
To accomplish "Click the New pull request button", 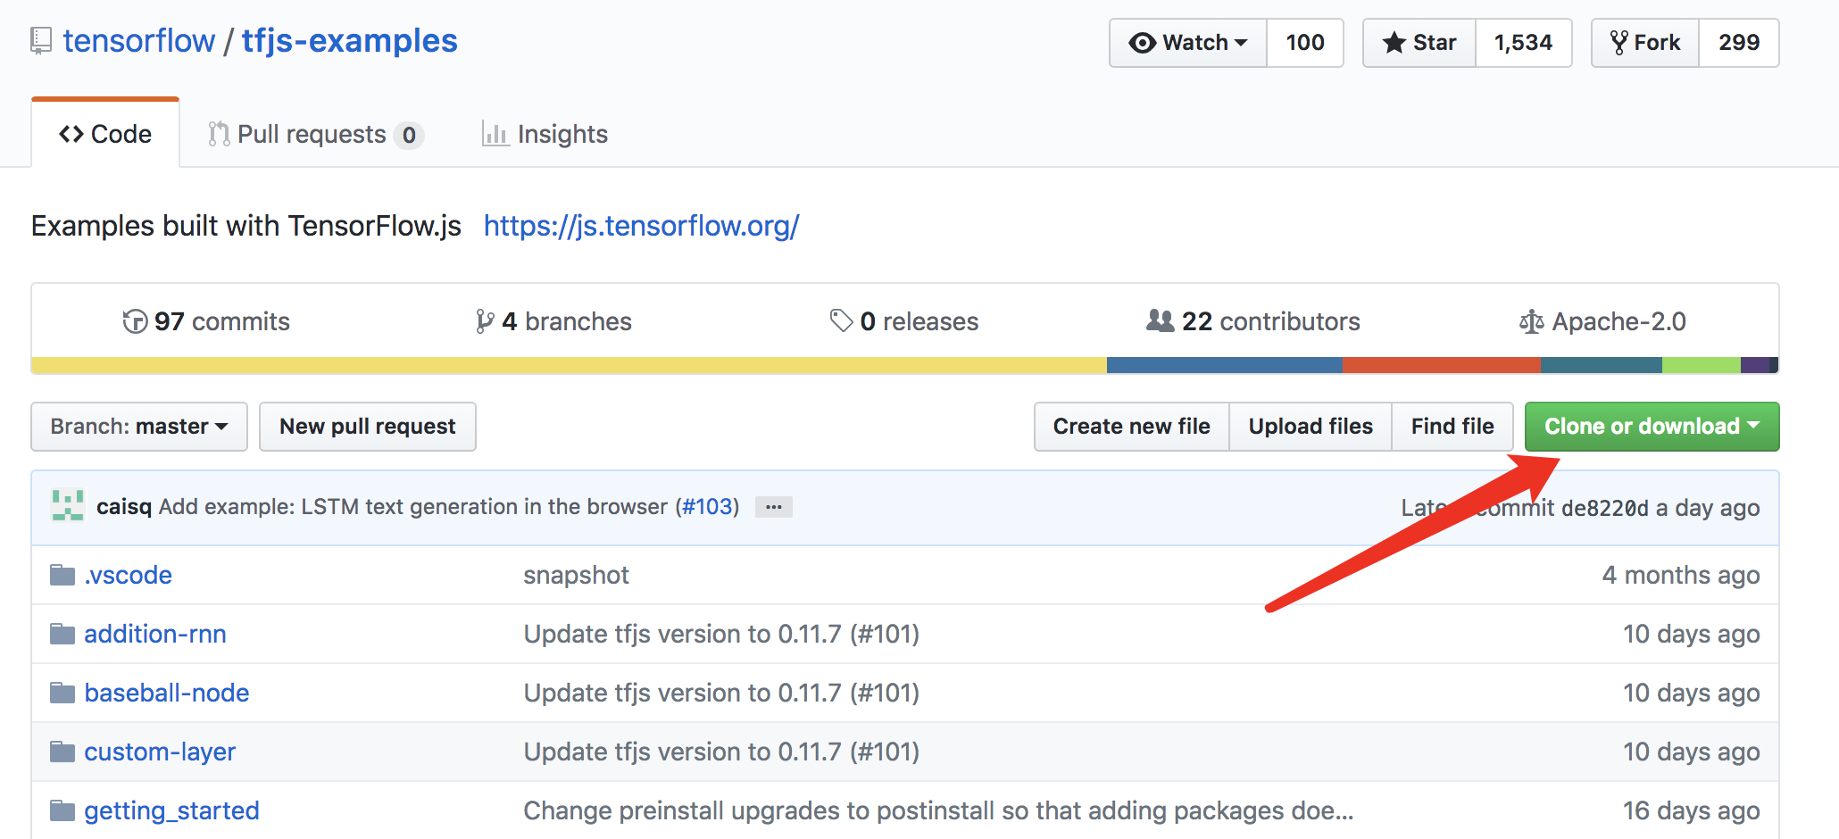I will click(x=368, y=427).
